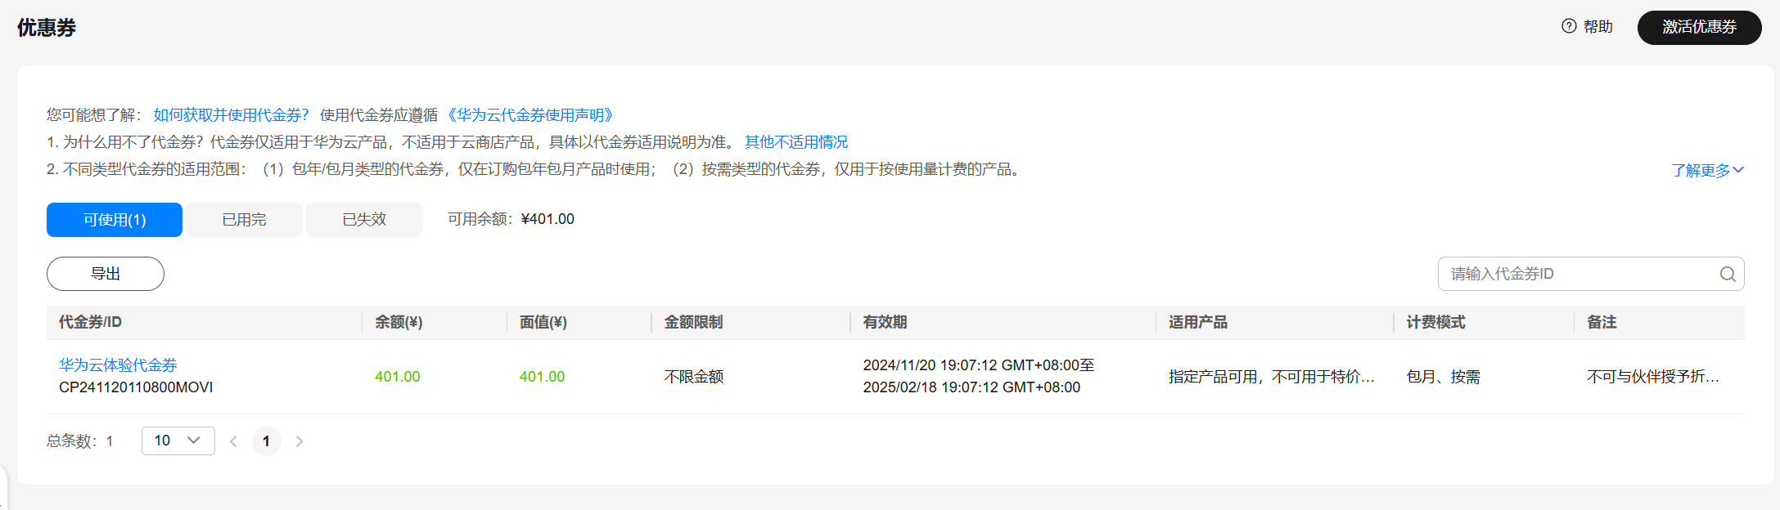Click truncated 适用产品 cell text
This screenshot has width=1780, height=510.
[x=1271, y=377]
